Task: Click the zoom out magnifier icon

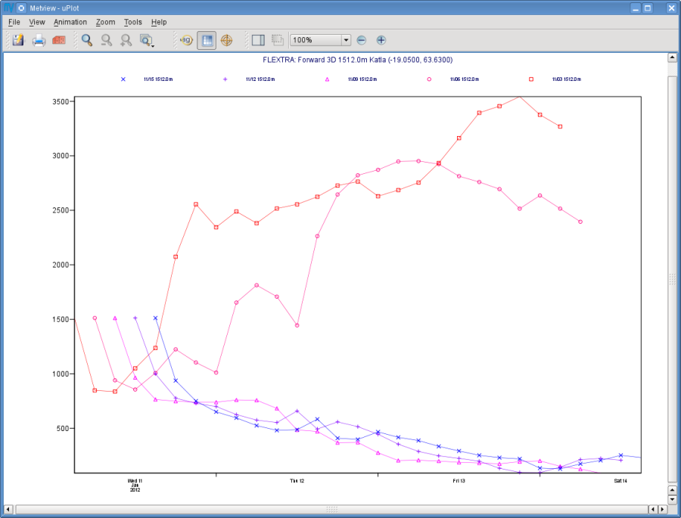Action: tap(107, 40)
